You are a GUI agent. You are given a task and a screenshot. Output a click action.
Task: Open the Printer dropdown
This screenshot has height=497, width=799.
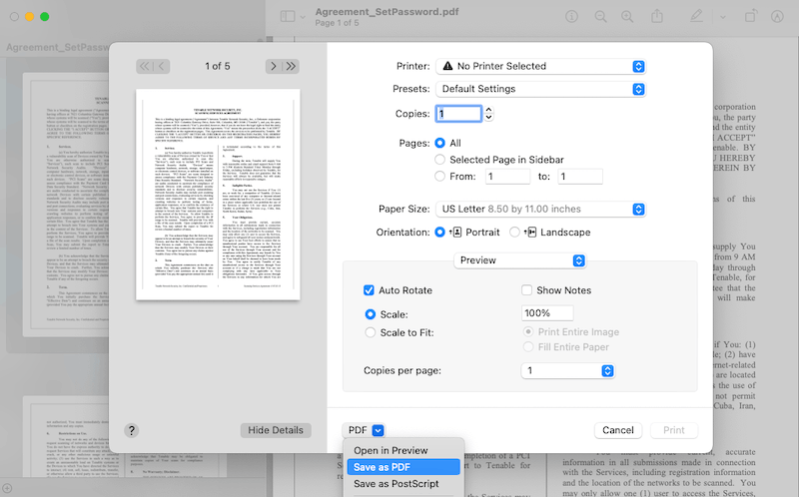point(540,66)
